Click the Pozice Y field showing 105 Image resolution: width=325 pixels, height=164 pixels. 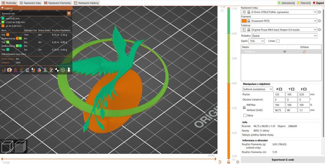pyautogui.click(x=291, y=95)
